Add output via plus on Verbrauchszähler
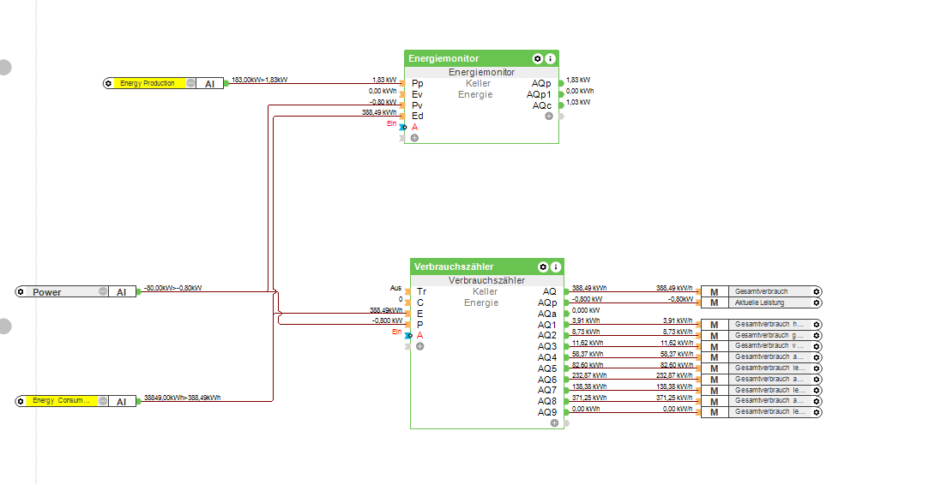Screen dimensions: 929x485 click(x=554, y=422)
